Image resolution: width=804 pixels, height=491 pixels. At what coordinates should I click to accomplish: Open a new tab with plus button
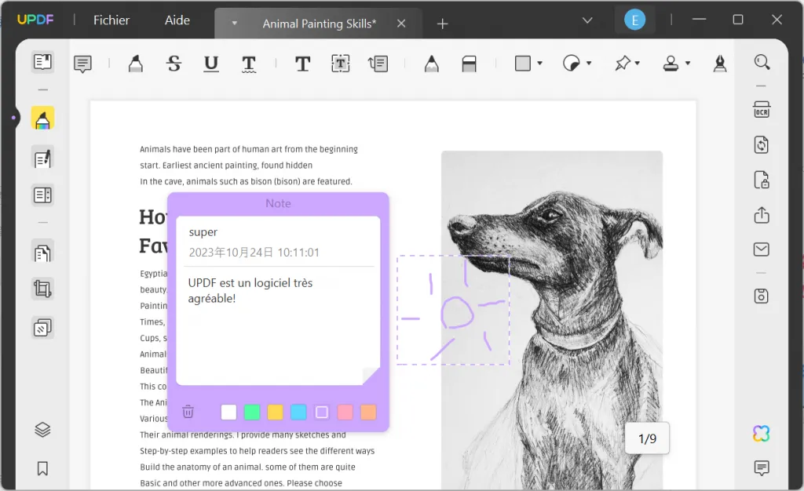(x=442, y=24)
